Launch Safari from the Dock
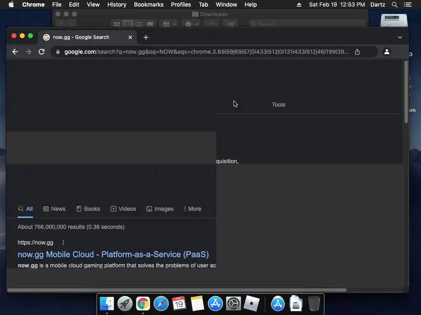The width and height of the screenshot is (421, 315). pyautogui.click(x=161, y=304)
